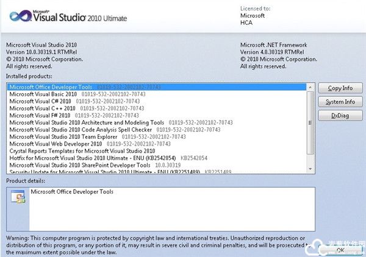The width and height of the screenshot is (366, 257).
Task: Click .NET Framework Version 4.0.30319 text
Action: [272, 52]
